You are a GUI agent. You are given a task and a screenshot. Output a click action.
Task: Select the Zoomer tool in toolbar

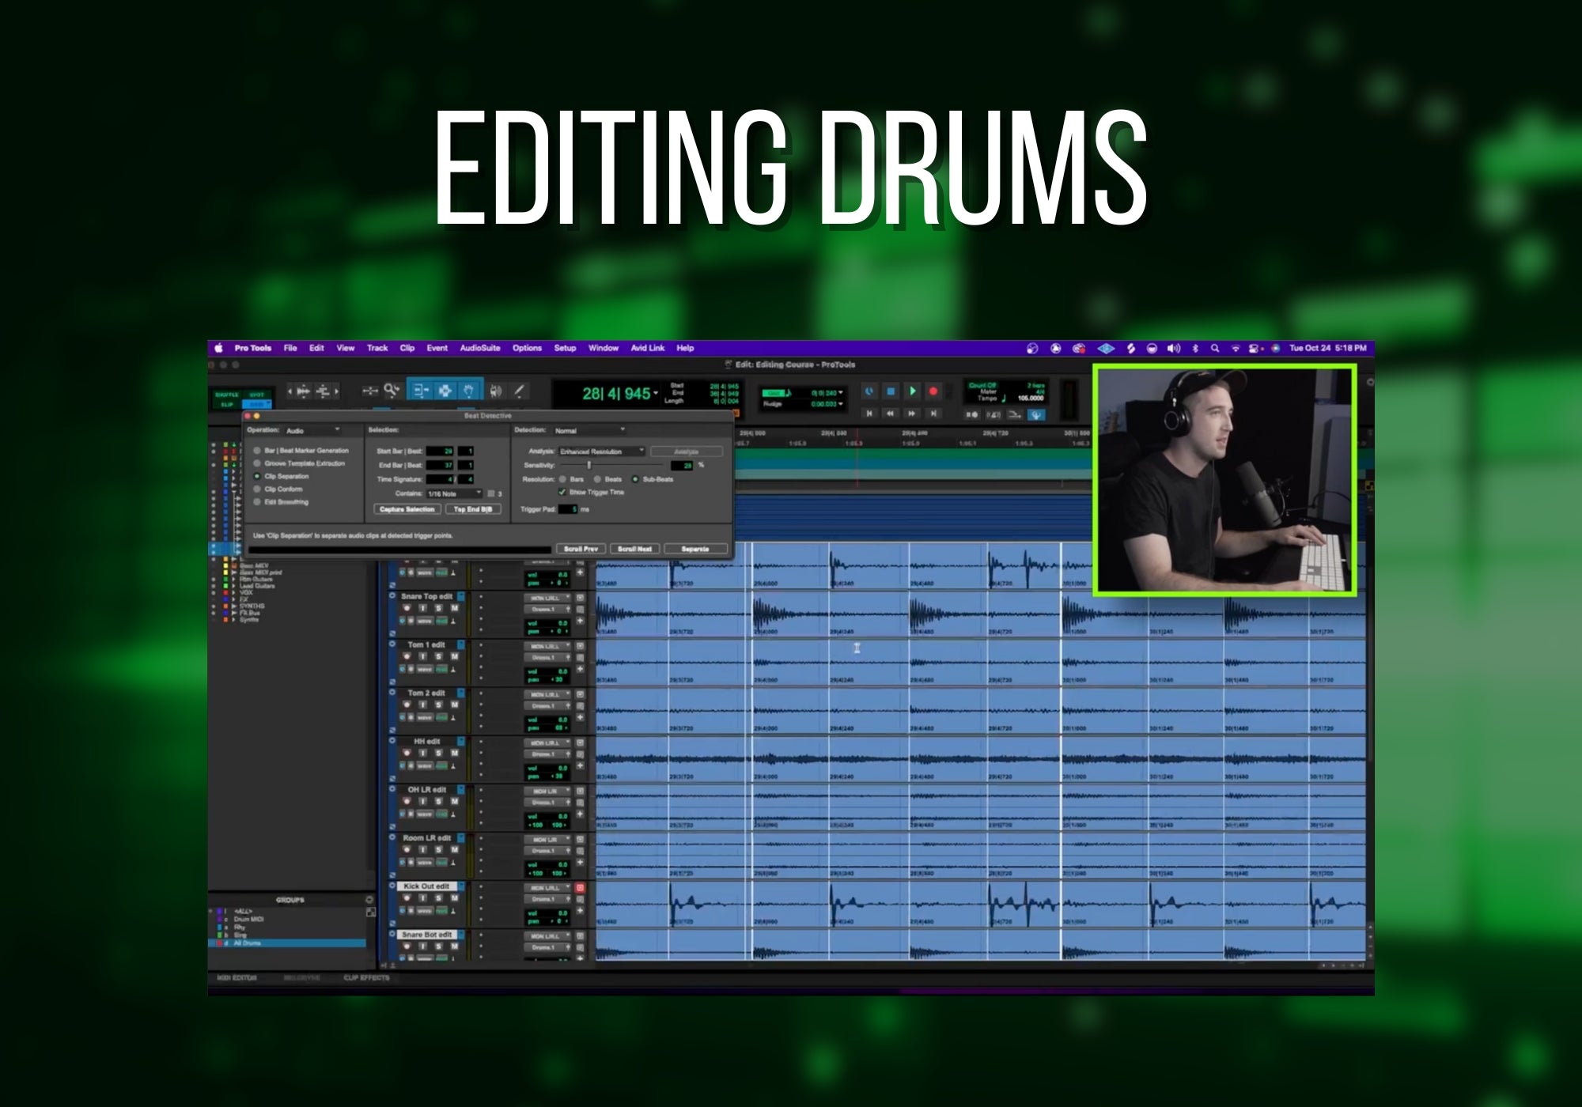392,391
